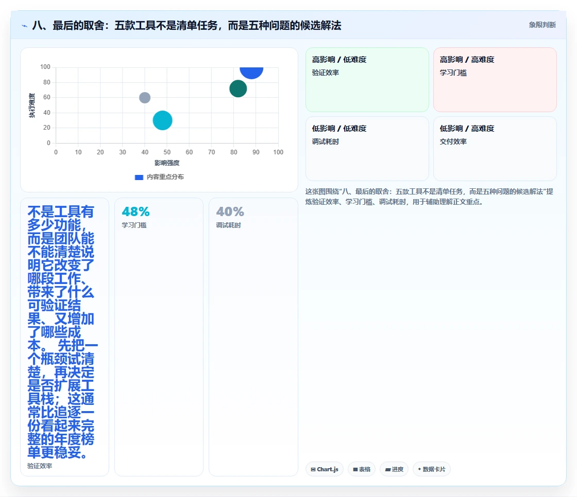The width and height of the screenshot is (577, 497).
Task: Click 学习门槛 label under 48%
Action: (134, 225)
